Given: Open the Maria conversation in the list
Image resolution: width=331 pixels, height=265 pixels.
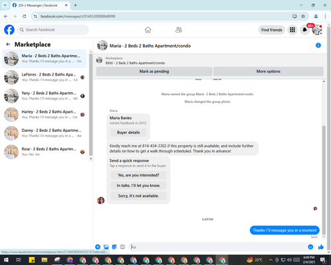Looking at the screenshot, I should click(44, 58).
